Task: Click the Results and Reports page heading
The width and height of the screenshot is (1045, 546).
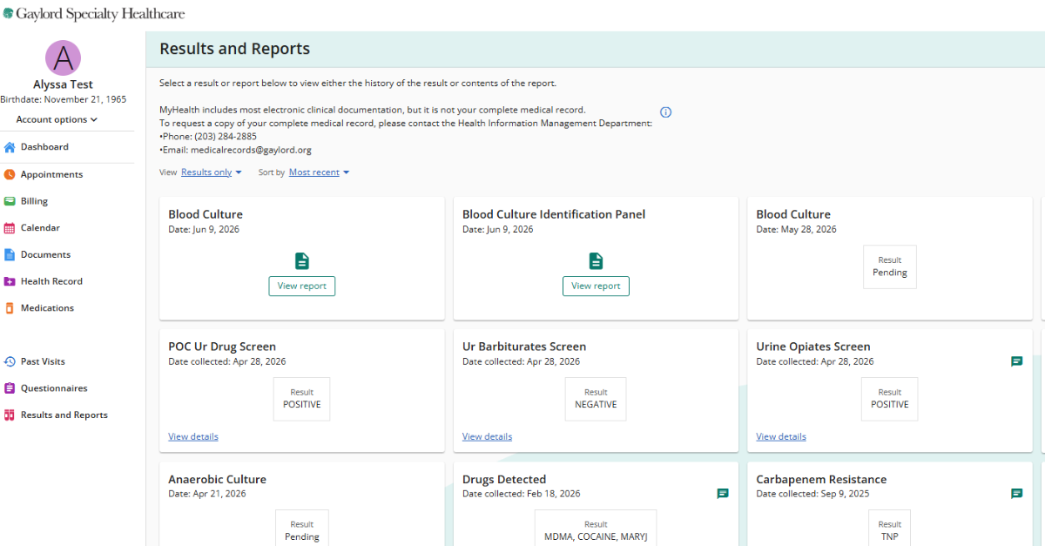Action: coord(234,49)
